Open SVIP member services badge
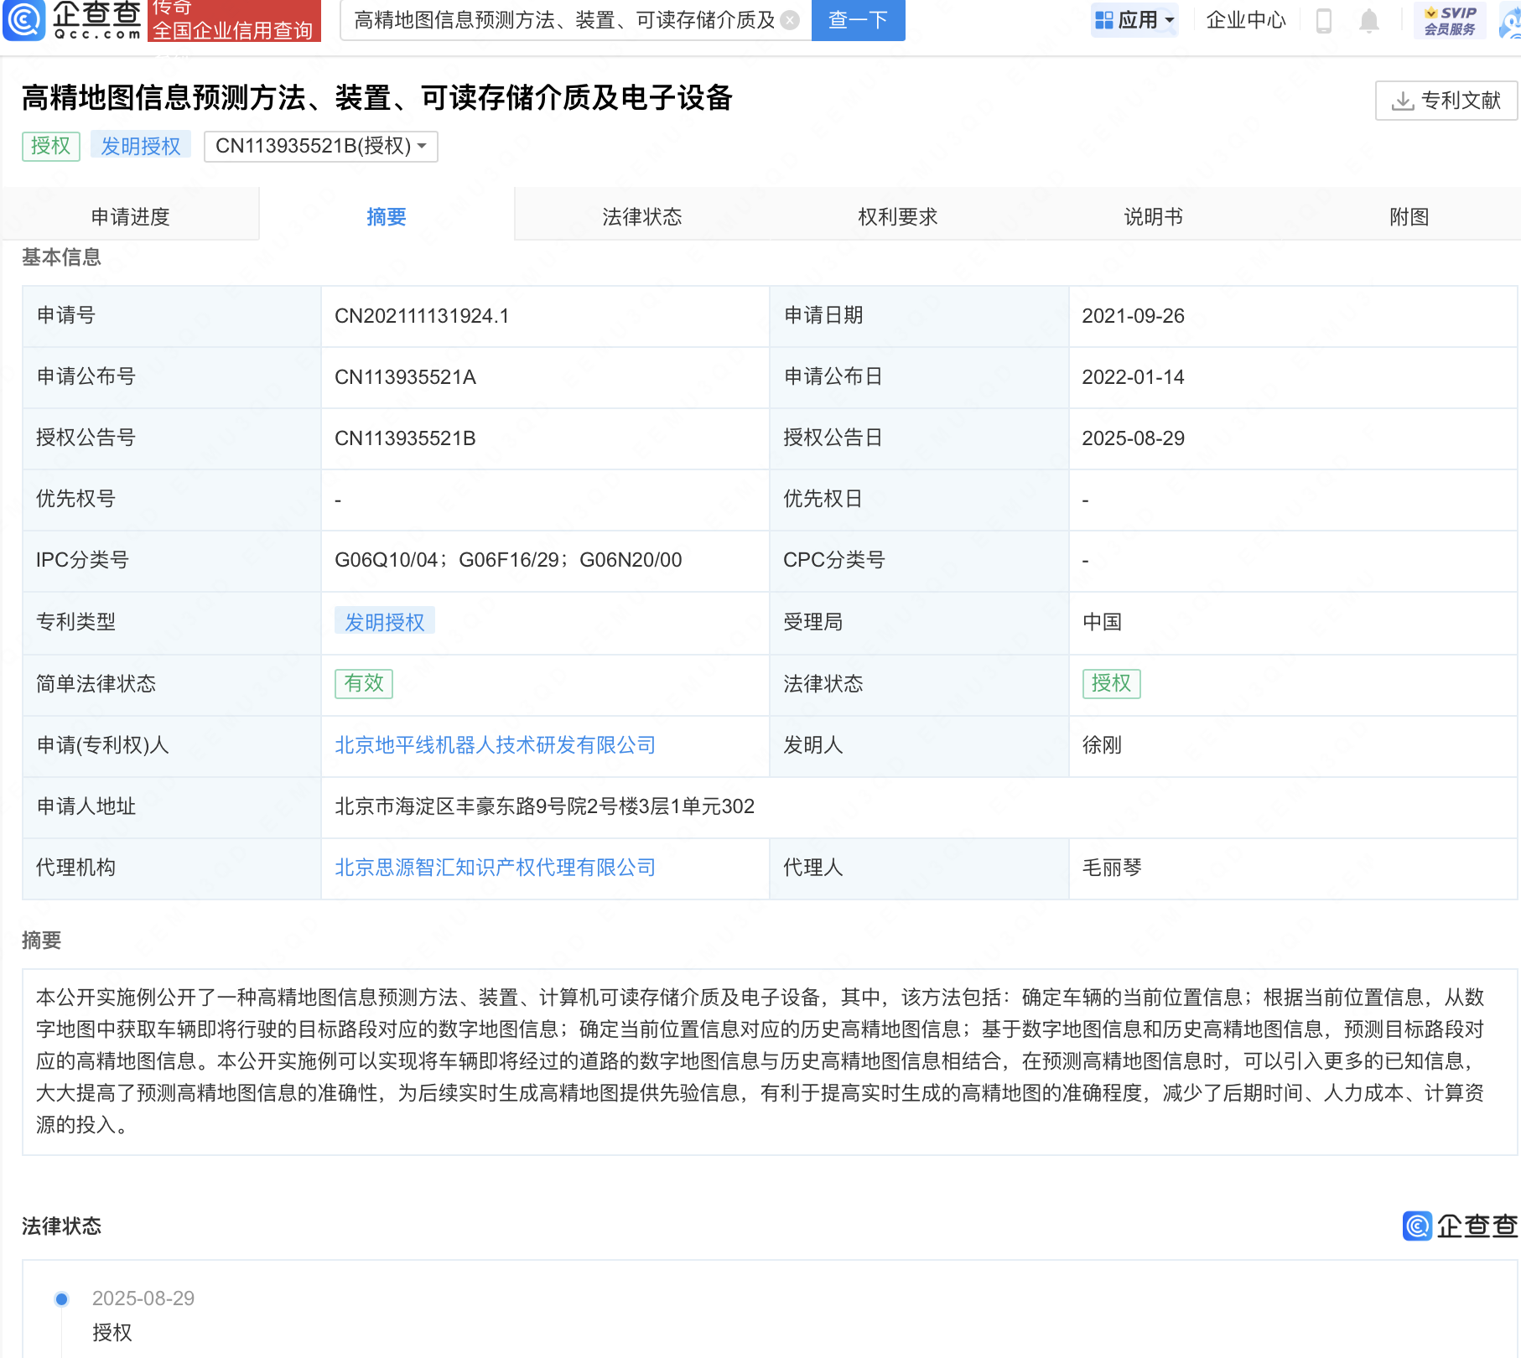This screenshot has height=1358, width=1521. tap(1450, 20)
